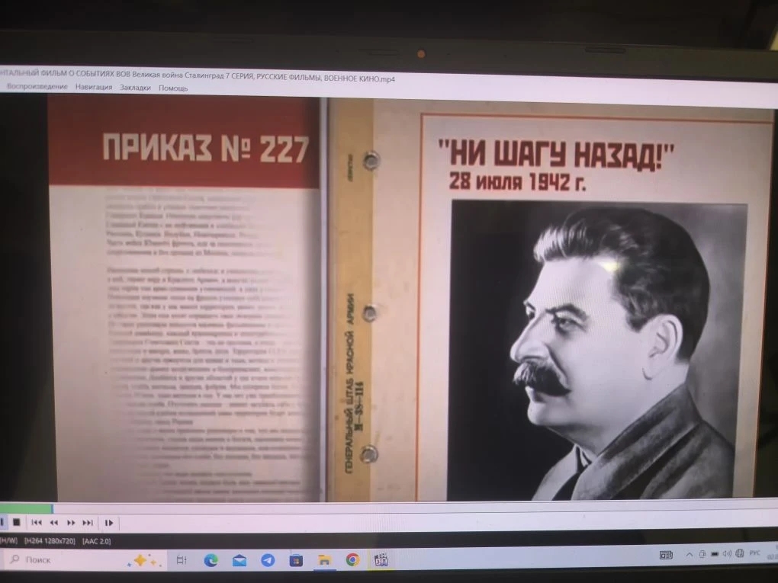Viewport: 778px width, 583px height.
Task: Stop video playback with the square button
Action: click(16, 523)
